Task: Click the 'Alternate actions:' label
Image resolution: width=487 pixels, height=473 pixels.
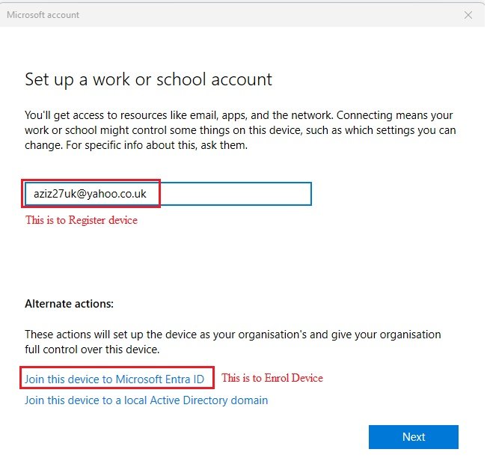Action: click(70, 304)
